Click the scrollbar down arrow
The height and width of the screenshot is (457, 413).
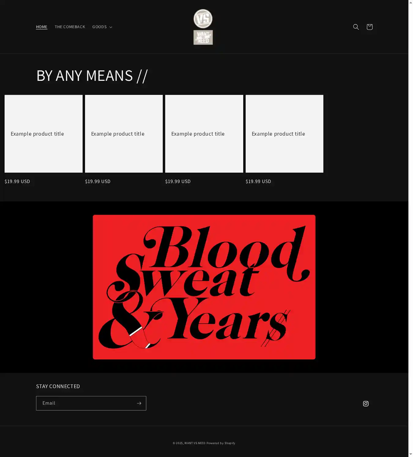(411, 454)
